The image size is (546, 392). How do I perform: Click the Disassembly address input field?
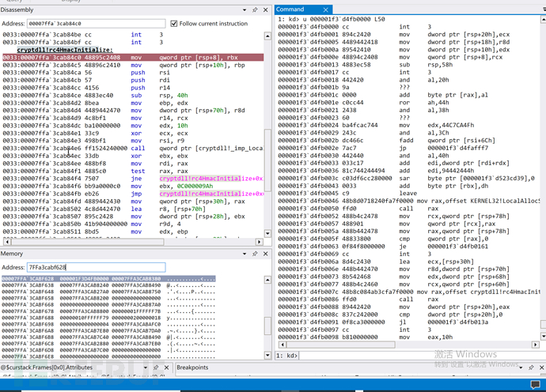pos(96,23)
